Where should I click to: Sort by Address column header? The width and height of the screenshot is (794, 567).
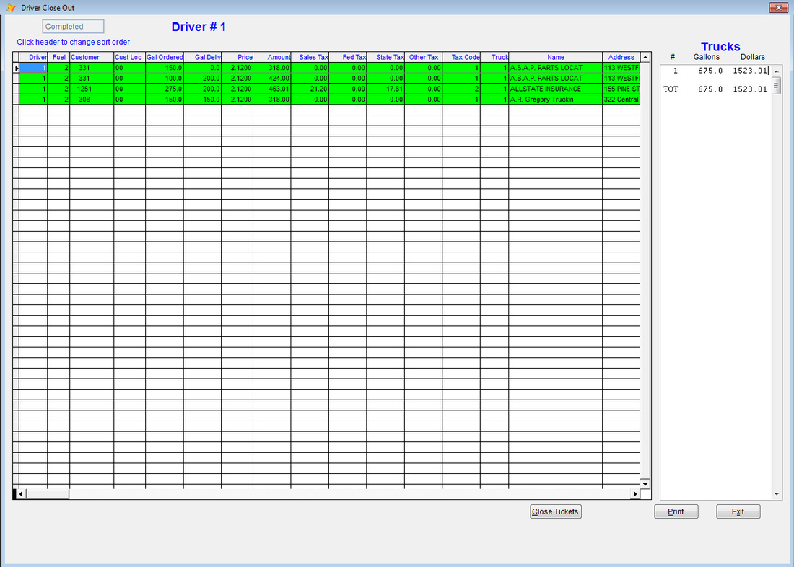click(x=621, y=57)
